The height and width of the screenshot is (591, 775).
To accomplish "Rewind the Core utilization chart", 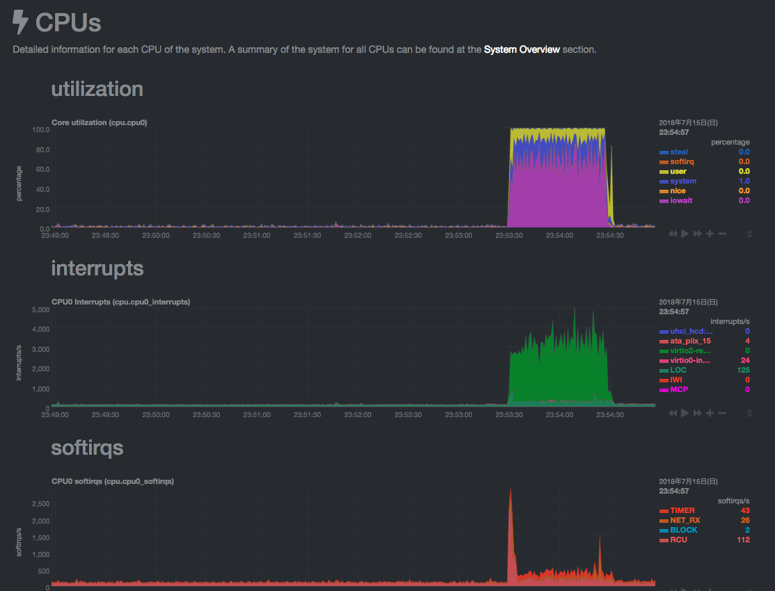I will pyautogui.click(x=673, y=234).
